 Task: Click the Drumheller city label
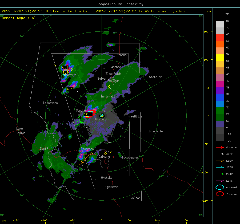tap(156, 131)
